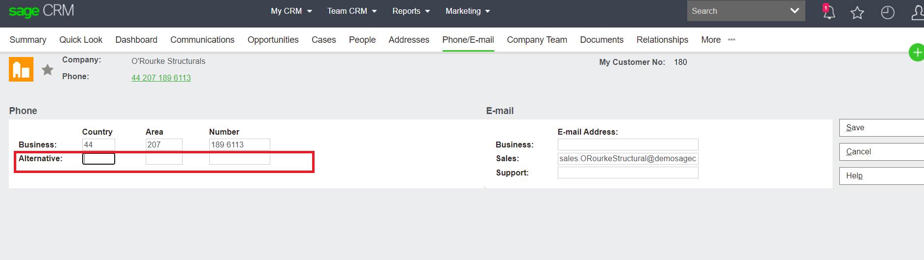Switch to the Opportunities tab
This screenshot has width=924, height=260.
[273, 40]
